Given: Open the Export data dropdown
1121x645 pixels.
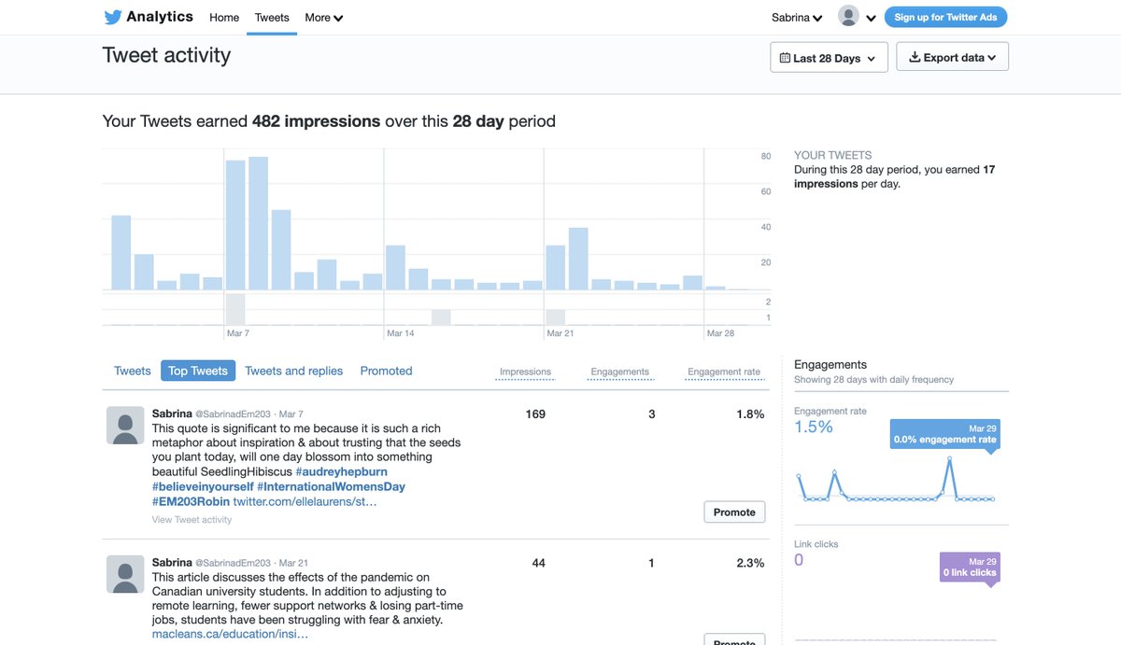Looking at the screenshot, I should pyautogui.click(x=952, y=57).
